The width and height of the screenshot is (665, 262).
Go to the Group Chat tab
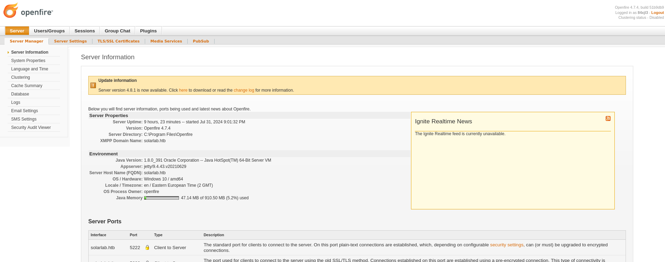click(x=117, y=31)
